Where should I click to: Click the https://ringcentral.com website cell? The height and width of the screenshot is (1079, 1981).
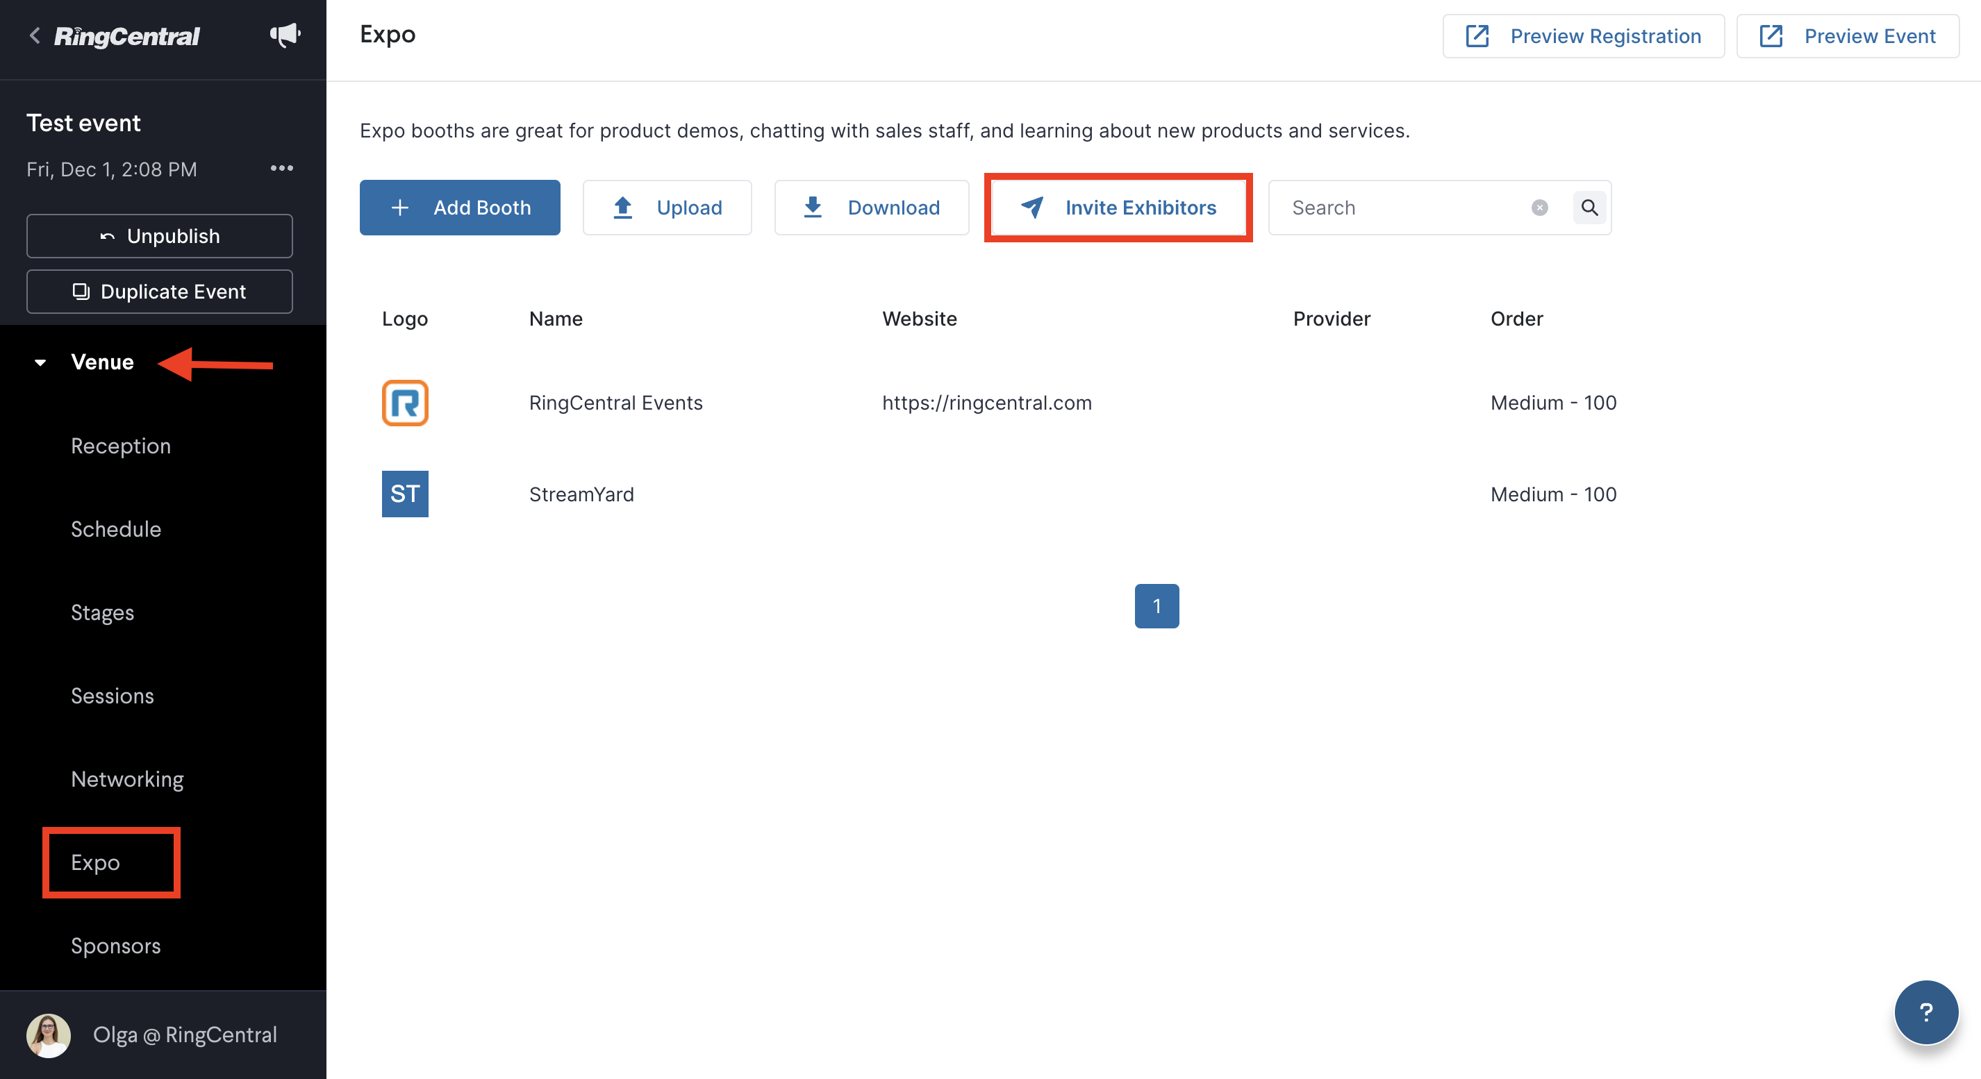986,403
